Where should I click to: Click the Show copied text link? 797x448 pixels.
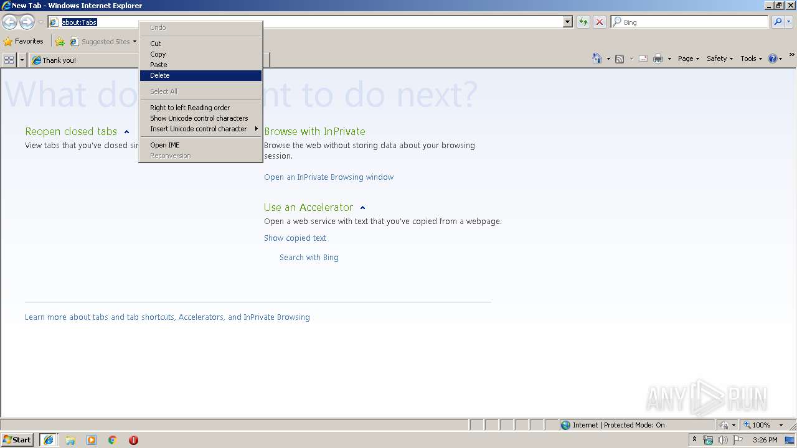click(x=295, y=238)
